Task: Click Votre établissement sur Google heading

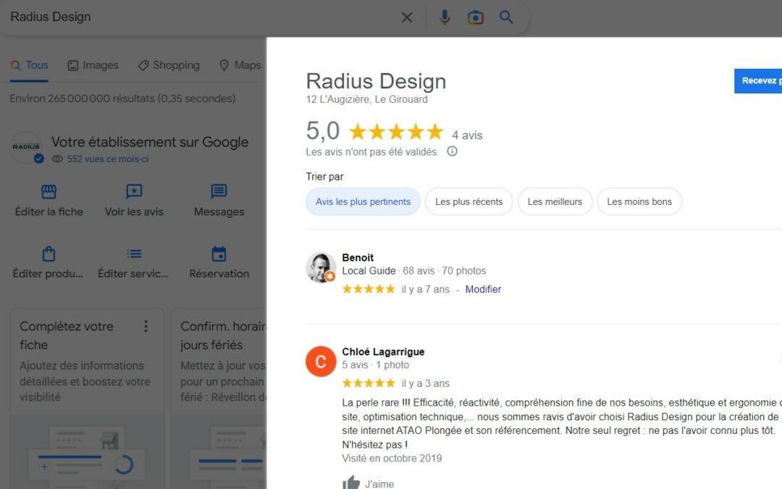Action: [x=150, y=142]
